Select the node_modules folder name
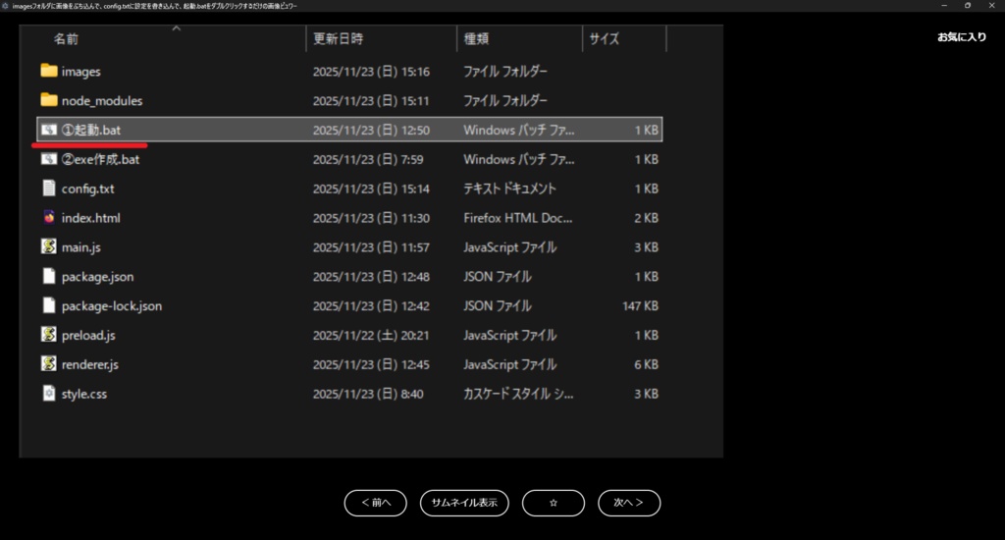Screen dimensions: 1005x540 point(102,101)
